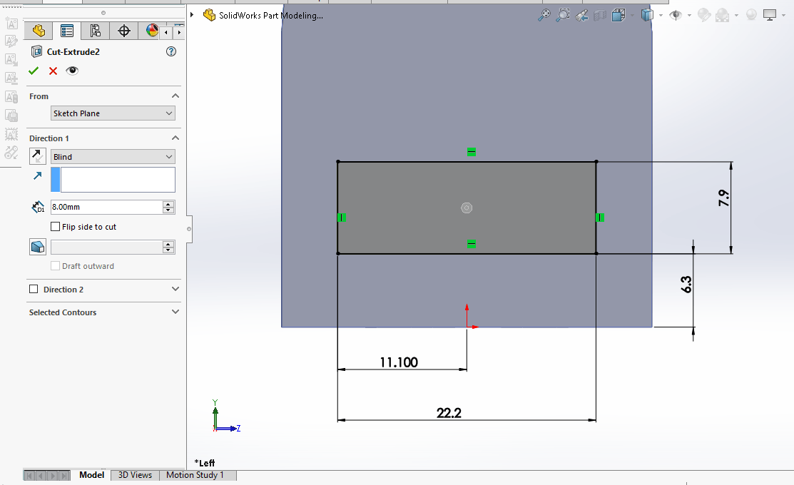Image resolution: width=794 pixels, height=485 pixels.
Task: Accept the Cut-Extrude with green checkmark
Action: click(33, 71)
